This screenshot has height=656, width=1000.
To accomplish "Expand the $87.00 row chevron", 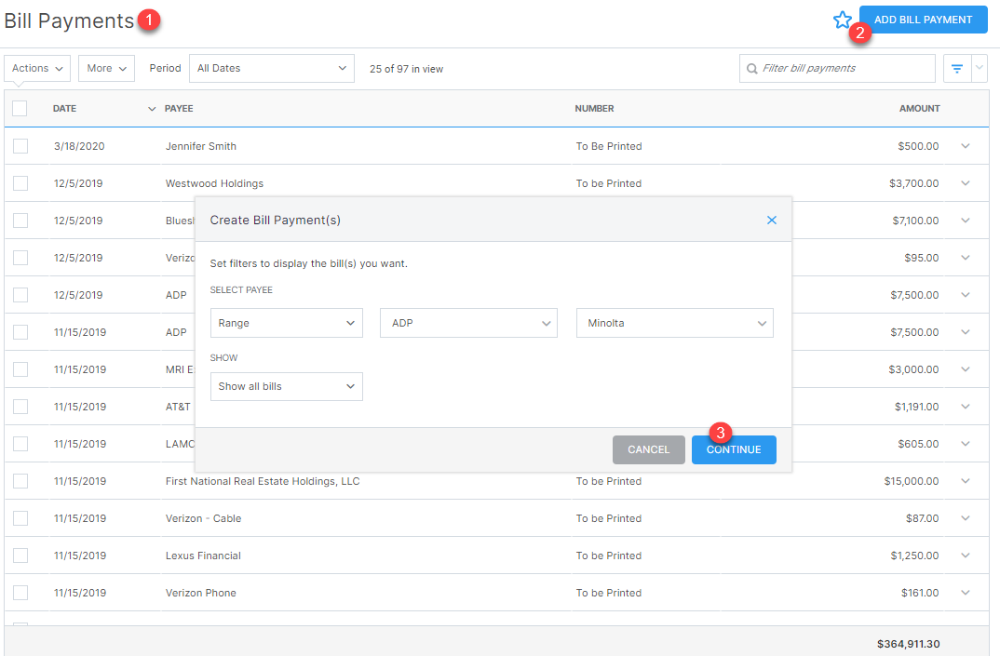I will click(x=966, y=518).
